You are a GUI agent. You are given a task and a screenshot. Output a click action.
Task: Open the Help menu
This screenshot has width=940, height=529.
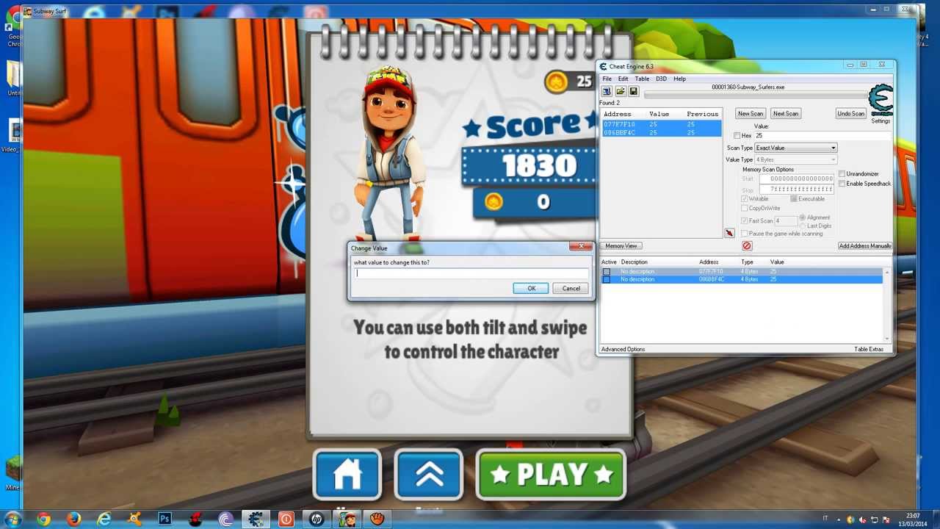680,79
